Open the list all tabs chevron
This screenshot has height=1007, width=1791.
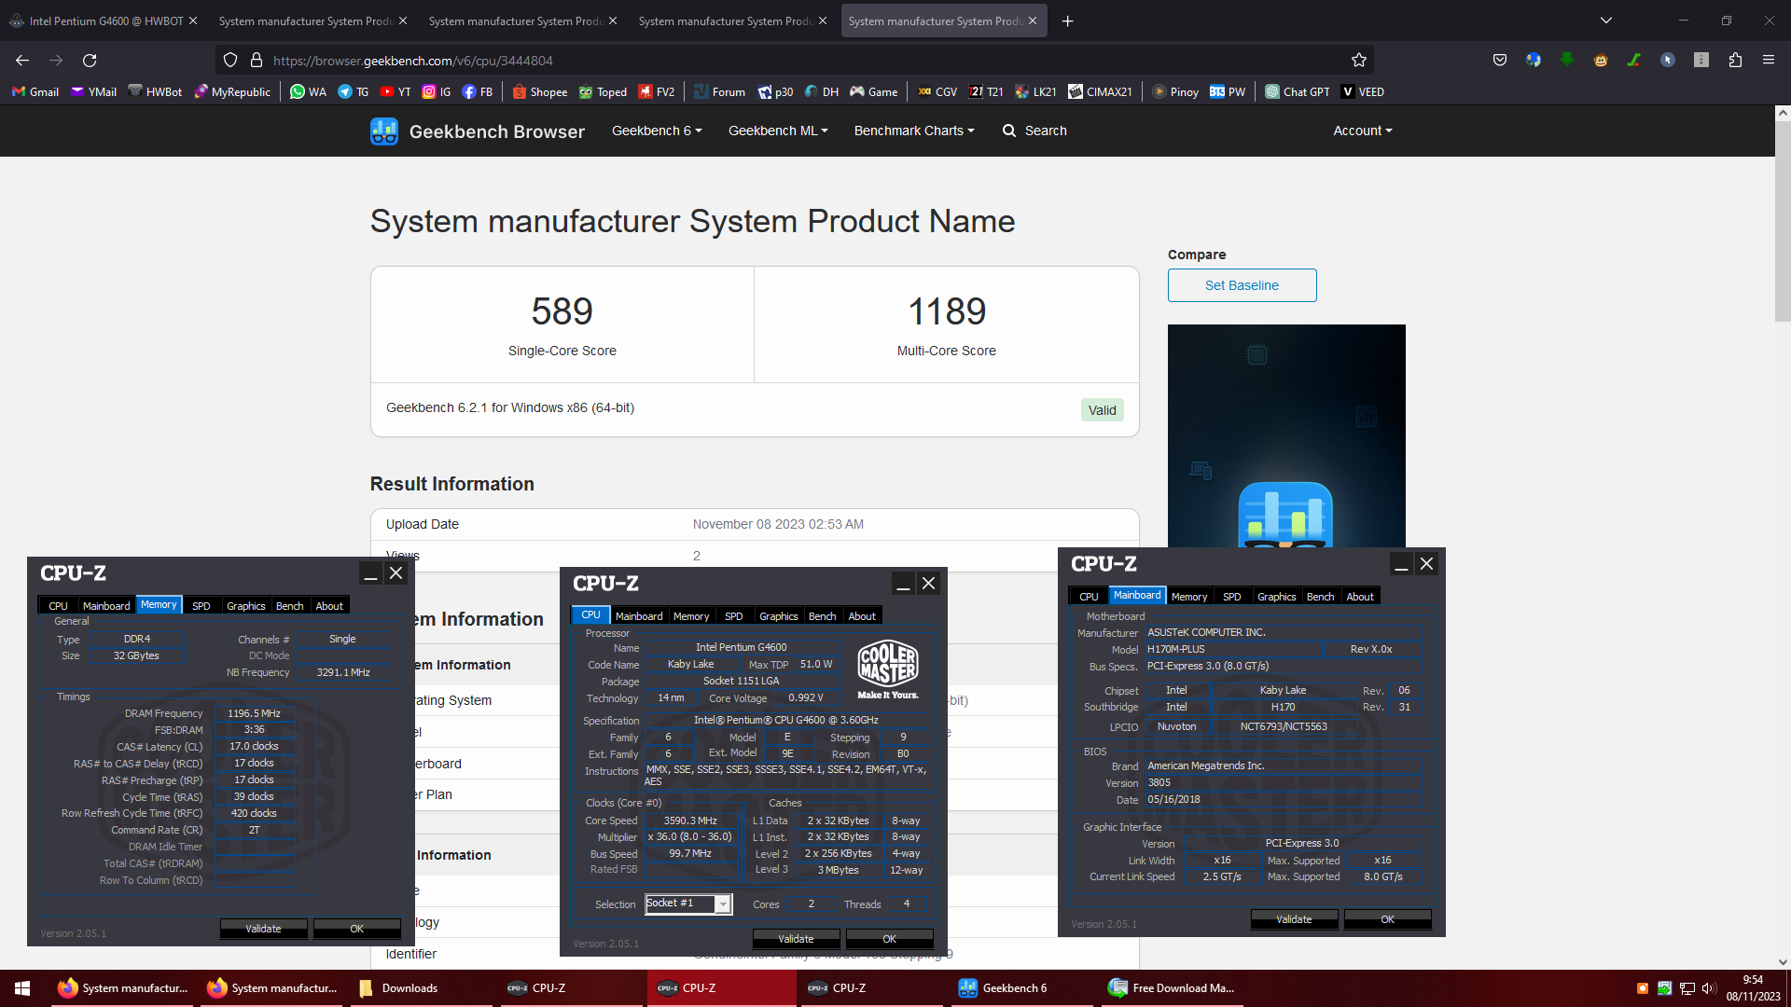(x=1605, y=21)
